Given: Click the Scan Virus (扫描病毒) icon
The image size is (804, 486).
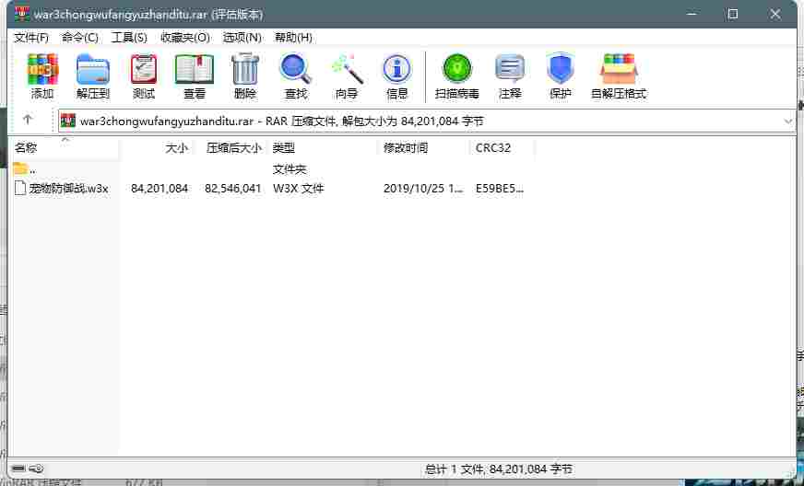Looking at the screenshot, I should tap(457, 70).
